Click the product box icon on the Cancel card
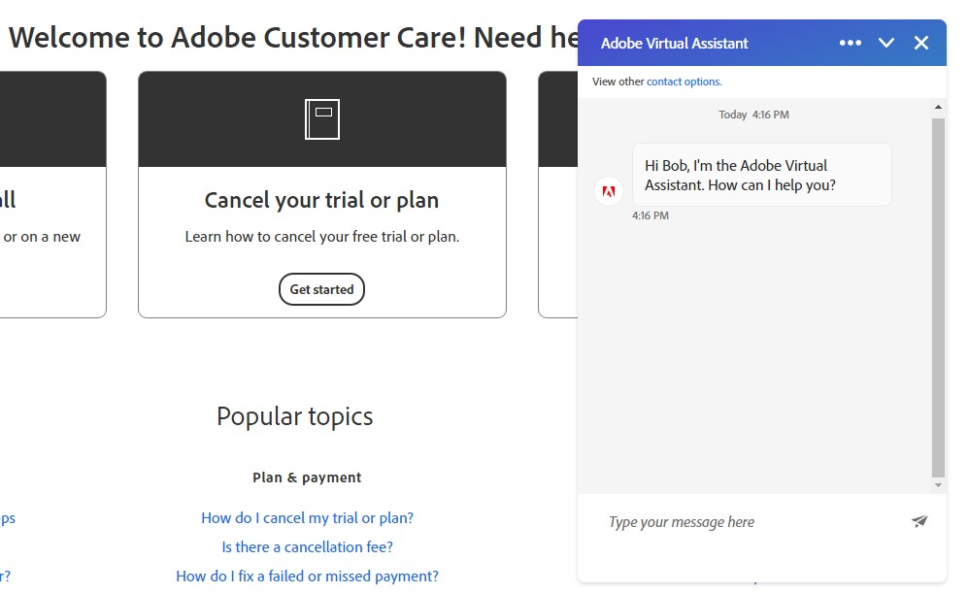This screenshot has height=593, width=968. click(321, 119)
